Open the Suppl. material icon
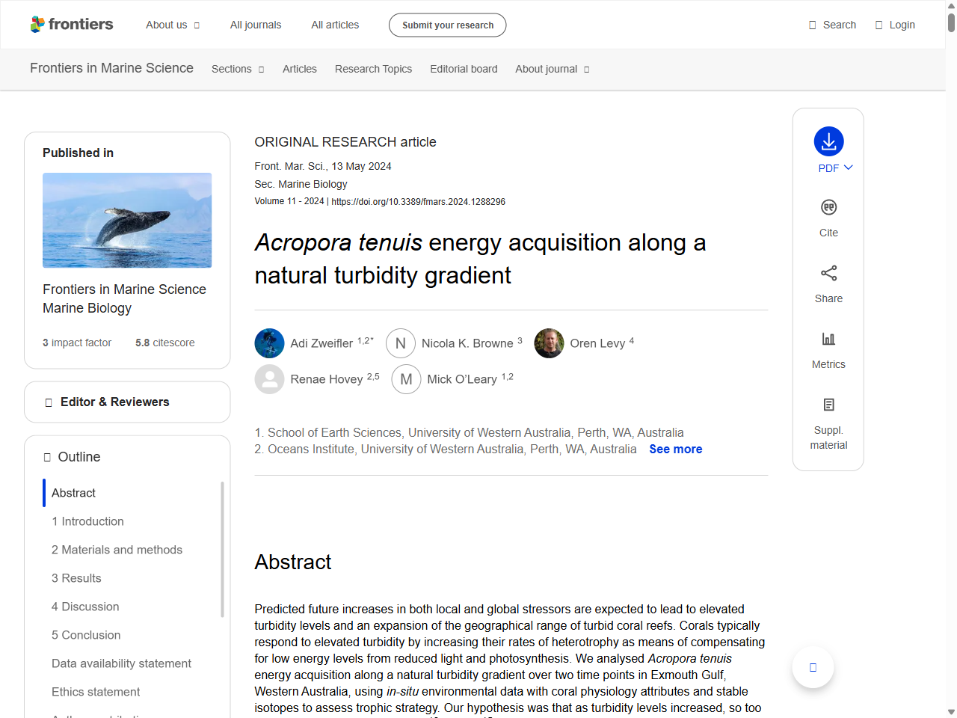The height and width of the screenshot is (718, 957). point(828,405)
